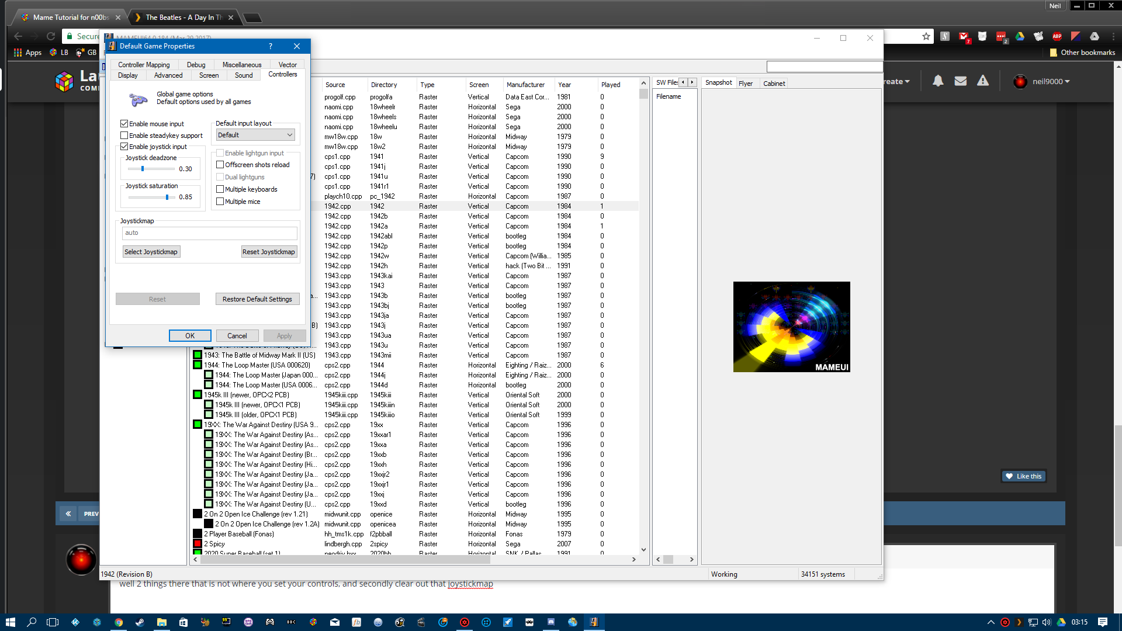The height and width of the screenshot is (631, 1122).
Task: Click the MAMEUI search input field
Action: [x=825, y=67]
